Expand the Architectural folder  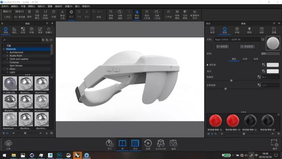click(x=7, y=52)
